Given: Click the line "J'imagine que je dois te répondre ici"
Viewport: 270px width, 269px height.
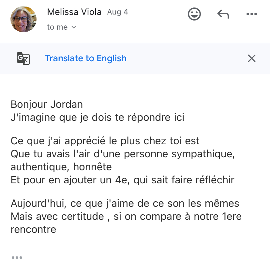Looking at the screenshot, I should click(x=97, y=118).
